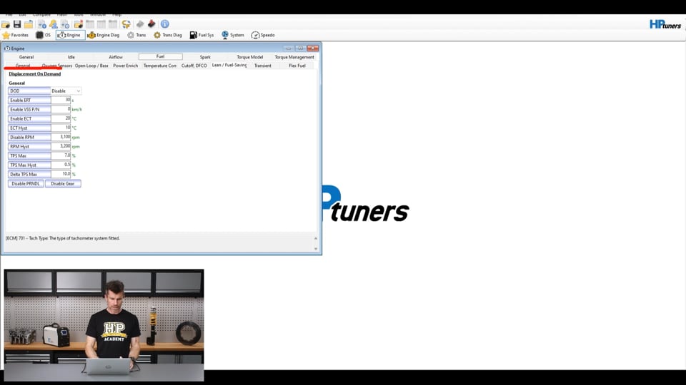The width and height of the screenshot is (686, 385).
Task: Click the Disable PRNDL button
Action: [x=26, y=184]
